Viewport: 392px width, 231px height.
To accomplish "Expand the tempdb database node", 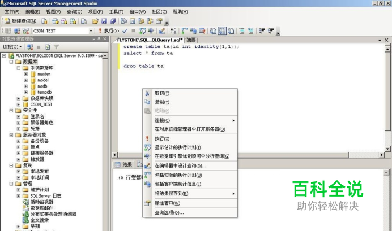I will (x=25, y=92).
